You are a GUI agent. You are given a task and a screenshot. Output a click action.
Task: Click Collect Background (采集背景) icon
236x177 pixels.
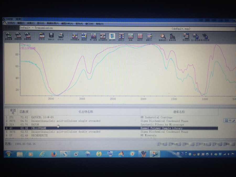tap(18, 36)
